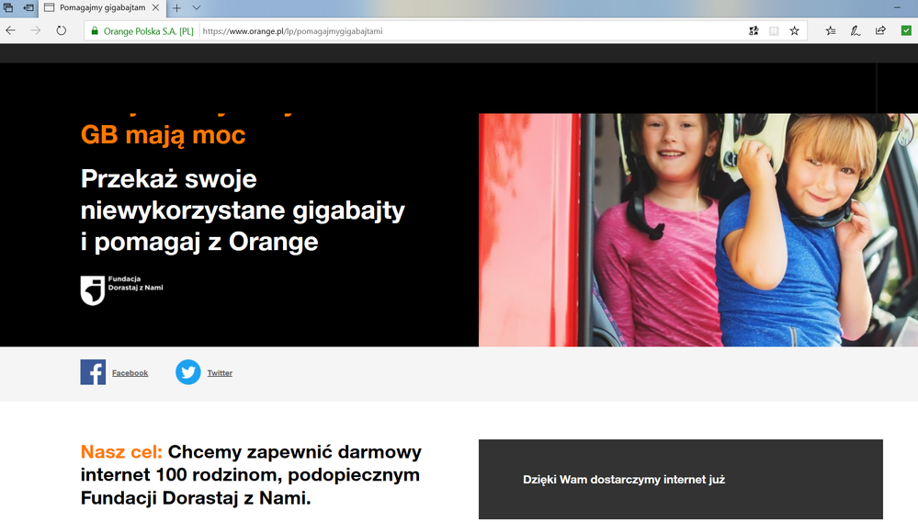Viewport: 918px width, 522px height.
Task: Click the Facebook logo icon
Action: pos(93,372)
